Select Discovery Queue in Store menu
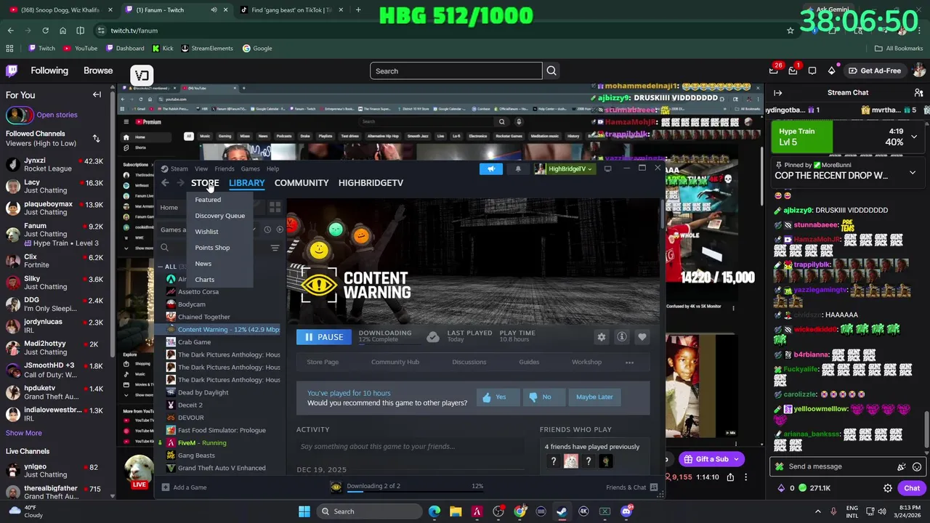 coord(220,216)
